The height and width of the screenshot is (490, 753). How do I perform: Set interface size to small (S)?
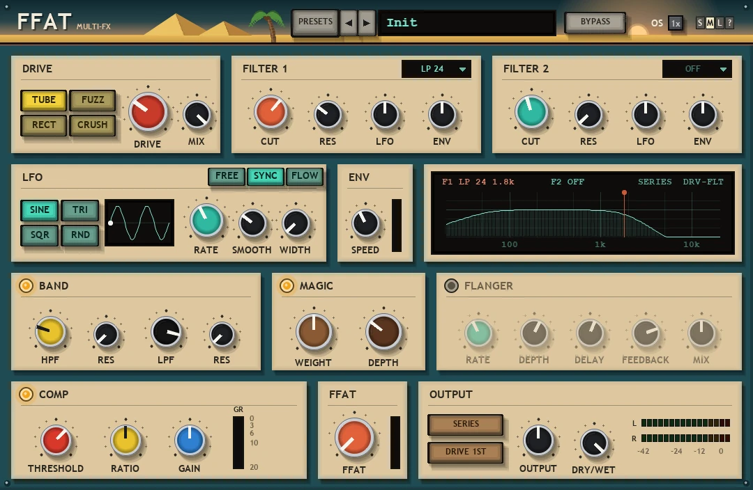tap(700, 22)
